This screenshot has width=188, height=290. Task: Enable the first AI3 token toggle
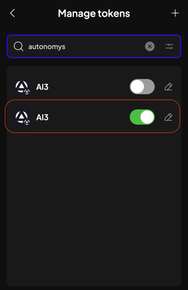(142, 87)
